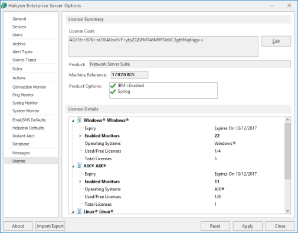
Task: Open the Actions section
Action: click(x=19, y=78)
